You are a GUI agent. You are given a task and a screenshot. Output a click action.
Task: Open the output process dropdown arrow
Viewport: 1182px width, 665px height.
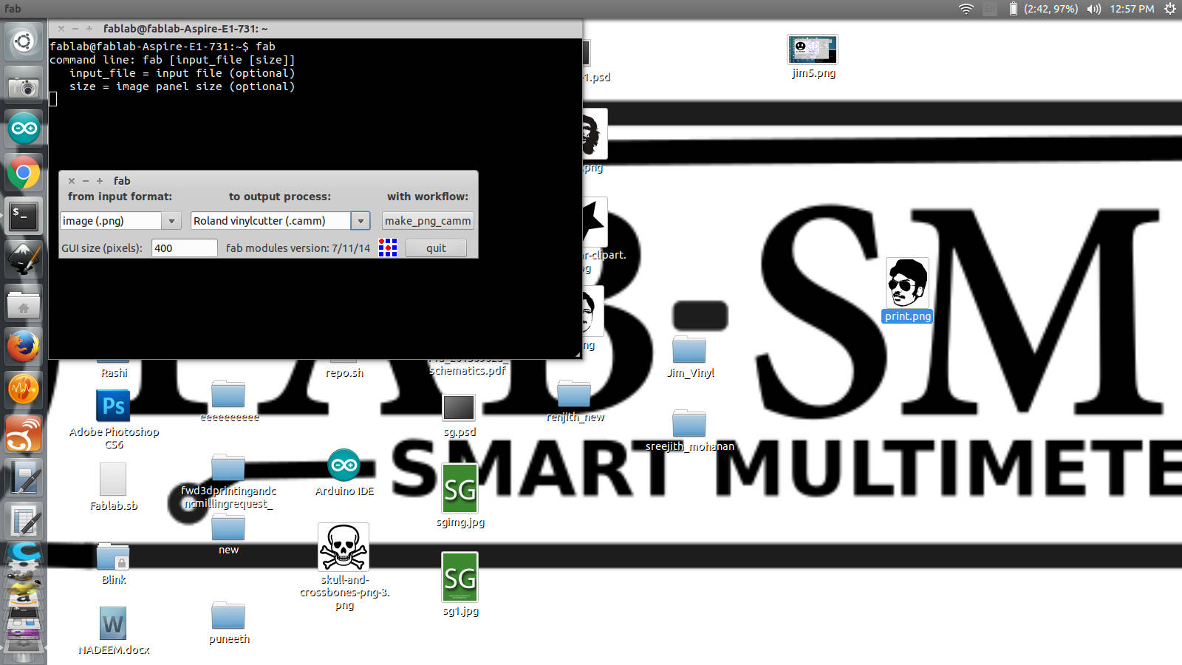(361, 221)
